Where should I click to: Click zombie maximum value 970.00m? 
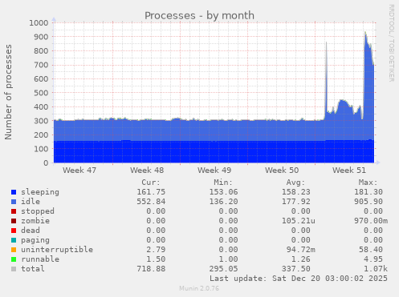coord(371,221)
